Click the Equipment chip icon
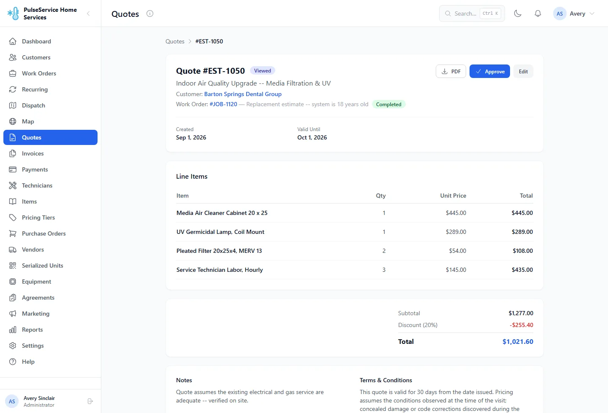 pyautogui.click(x=13, y=282)
